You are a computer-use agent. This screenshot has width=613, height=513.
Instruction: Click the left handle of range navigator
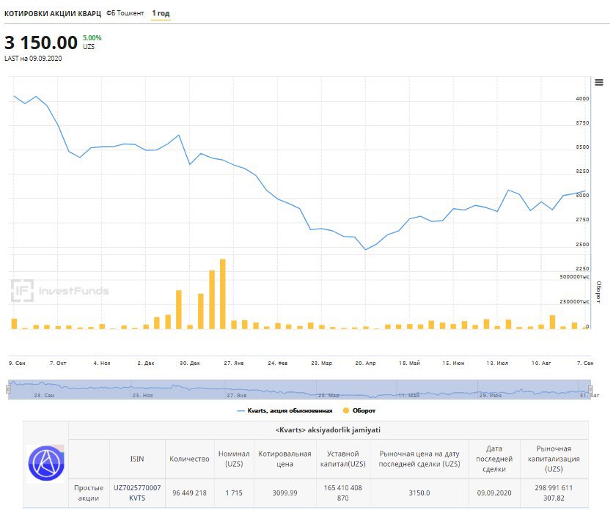coord(8,389)
